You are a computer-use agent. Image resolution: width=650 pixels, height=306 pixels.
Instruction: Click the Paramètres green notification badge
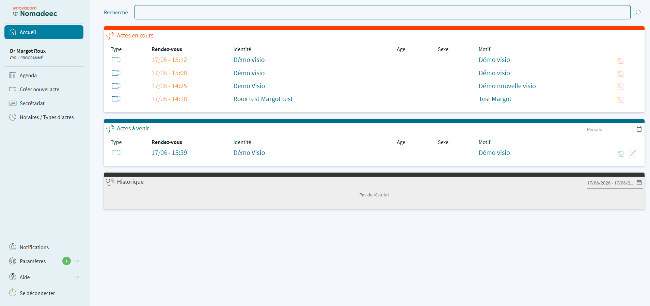pyautogui.click(x=66, y=261)
